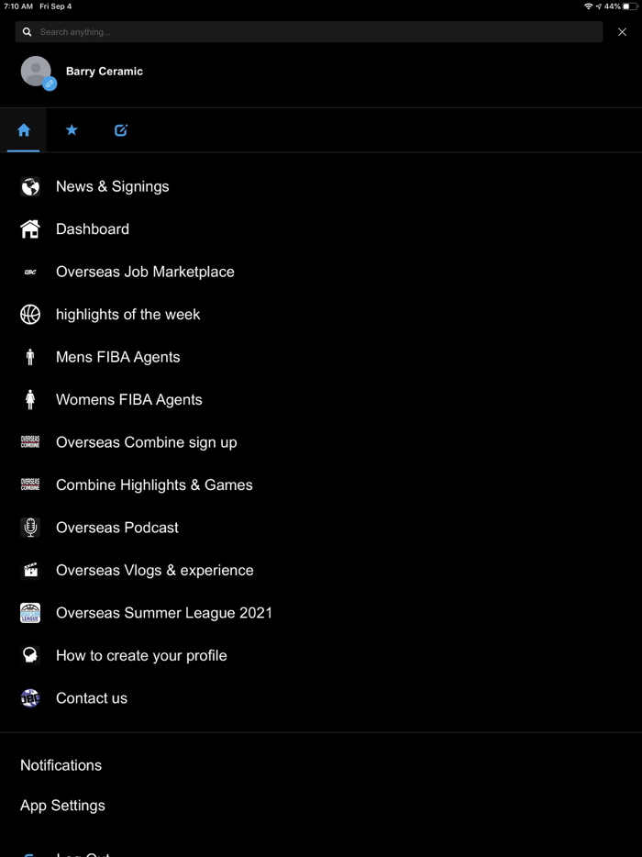Tap the male figure icon for Mens FIBA Agents

coord(30,357)
